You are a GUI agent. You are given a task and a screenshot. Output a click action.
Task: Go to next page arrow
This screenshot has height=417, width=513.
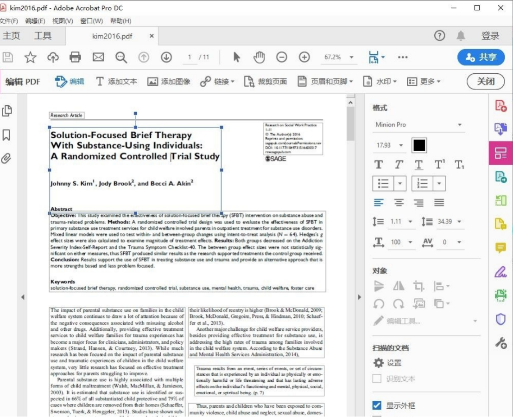pos(166,58)
